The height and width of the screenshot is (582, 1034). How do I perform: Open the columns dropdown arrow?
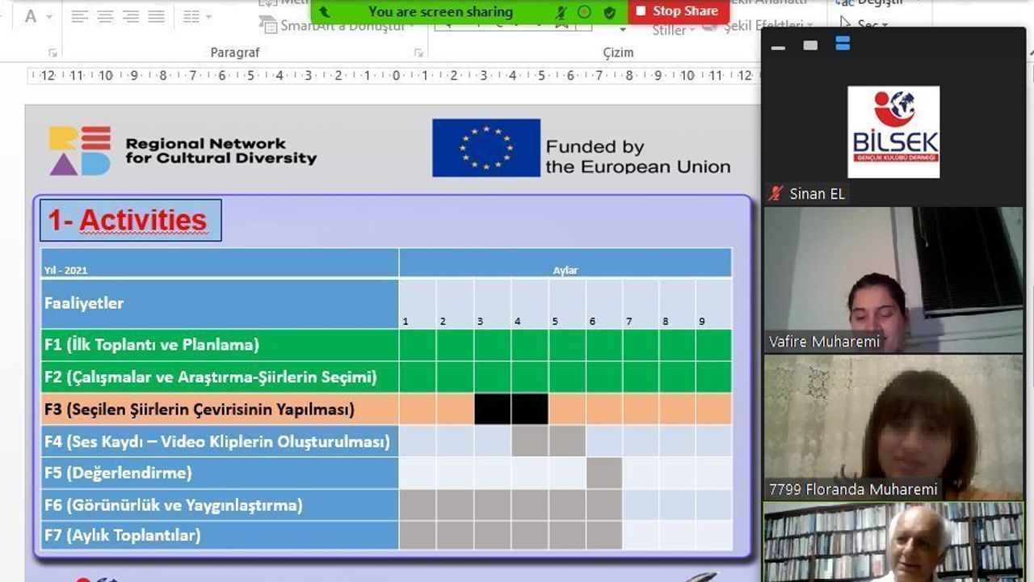pos(208,17)
